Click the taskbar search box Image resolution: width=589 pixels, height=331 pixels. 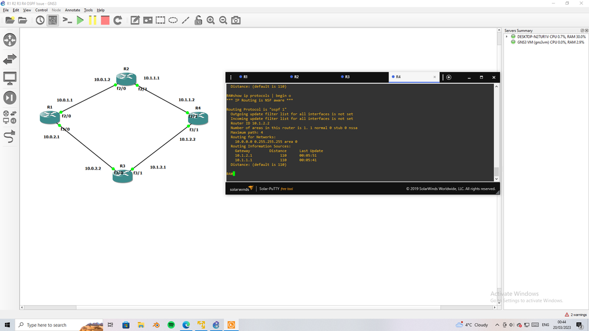[x=60, y=325]
